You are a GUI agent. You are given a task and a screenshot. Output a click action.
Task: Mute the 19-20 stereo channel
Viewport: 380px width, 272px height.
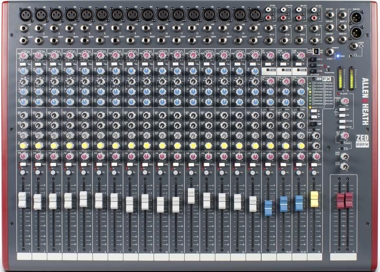pos(284,164)
